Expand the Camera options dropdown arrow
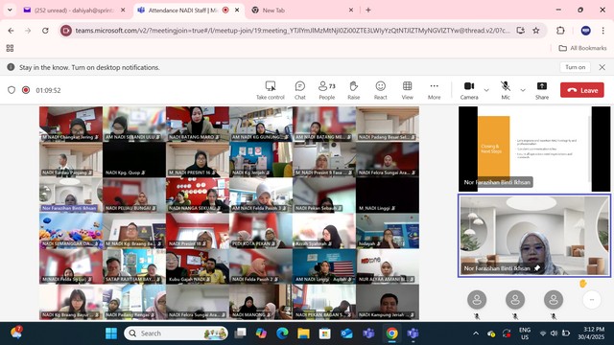The height and width of the screenshot is (345, 614). pos(486,90)
